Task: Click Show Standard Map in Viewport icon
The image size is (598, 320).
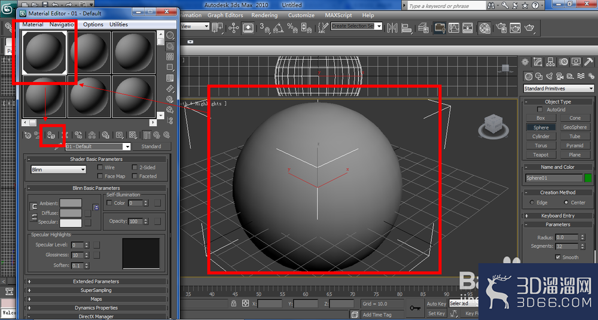Action: click(x=133, y=135)
